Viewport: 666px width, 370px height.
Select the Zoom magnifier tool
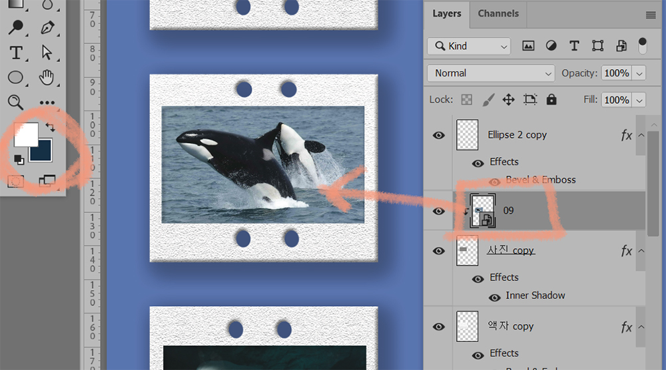tap(15, 102)
